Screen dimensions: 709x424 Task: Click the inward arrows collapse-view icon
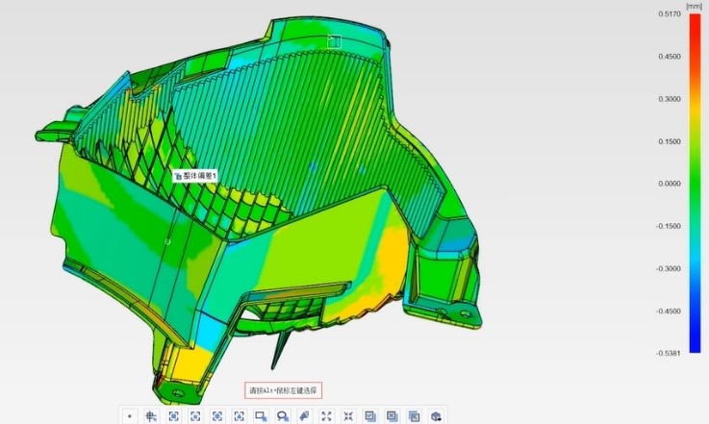click(348, 416)
